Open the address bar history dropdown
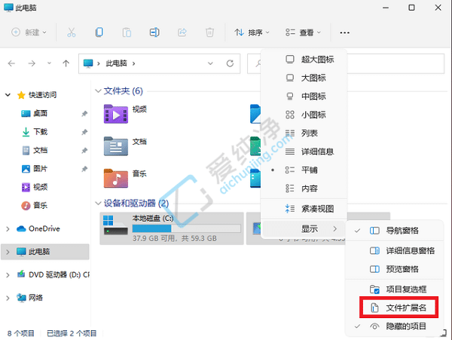 pos(210,63)
